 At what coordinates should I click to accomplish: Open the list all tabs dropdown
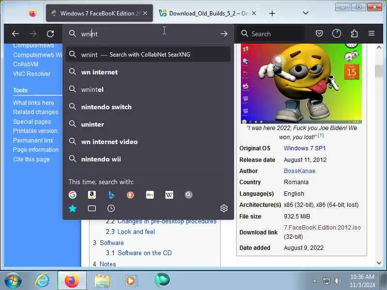tap(306, 13)
